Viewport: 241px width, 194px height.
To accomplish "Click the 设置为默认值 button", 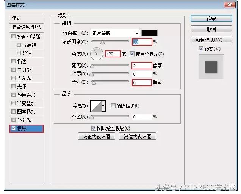I will click(x=97, y=136).
